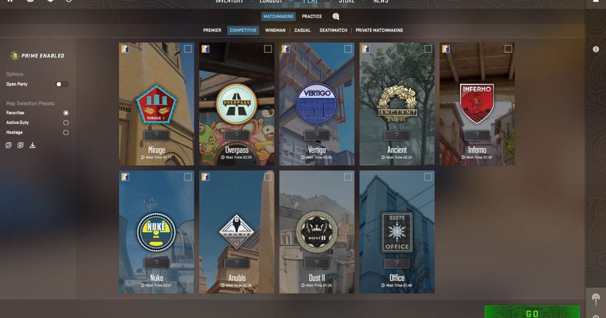The image size is (606, 318).
Task: Click the active duty icon on Inferno card
Action: click(446, 49)
